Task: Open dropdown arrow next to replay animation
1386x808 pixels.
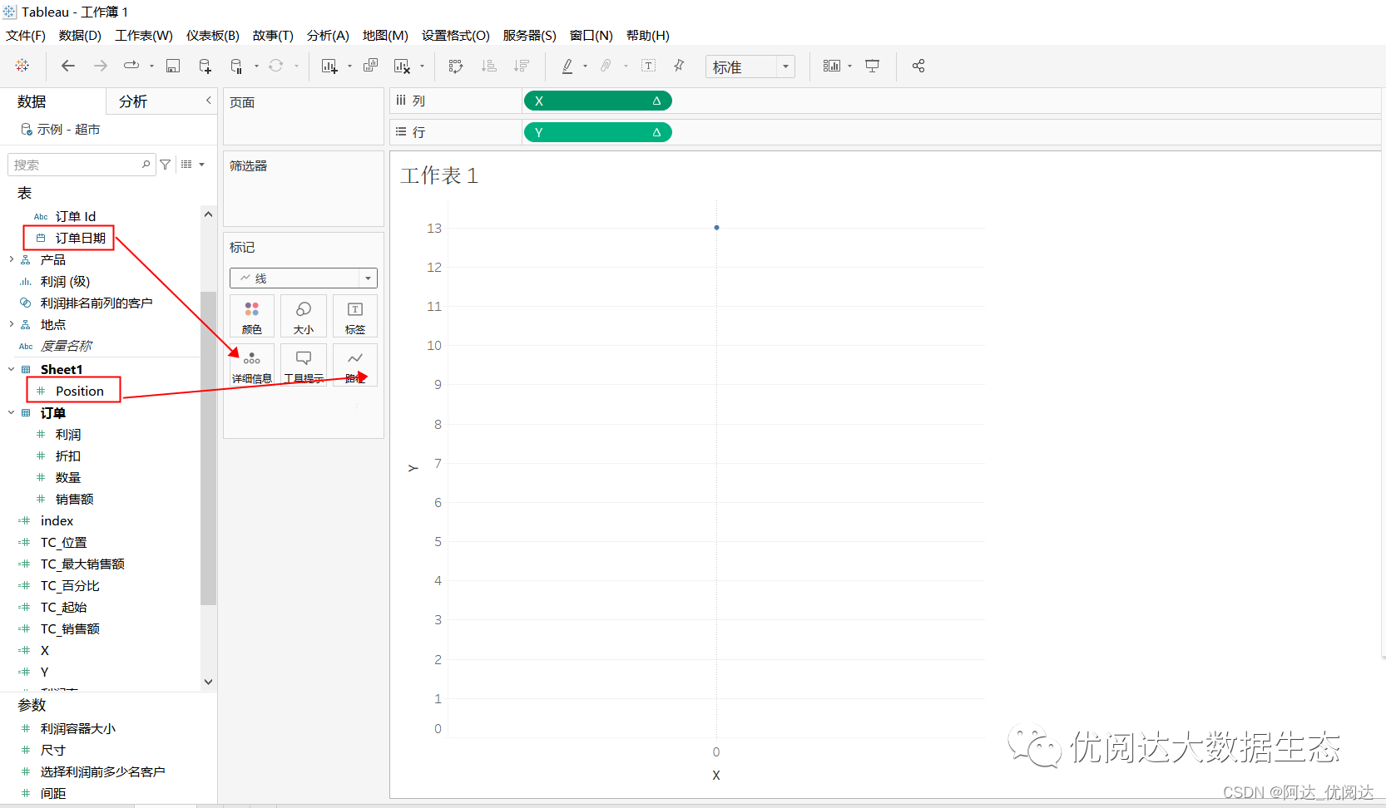Action: (x=151, y=67)
